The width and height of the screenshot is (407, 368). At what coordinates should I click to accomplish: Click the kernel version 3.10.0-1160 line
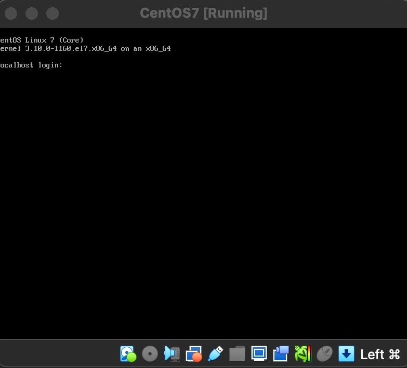coord(85,48)
